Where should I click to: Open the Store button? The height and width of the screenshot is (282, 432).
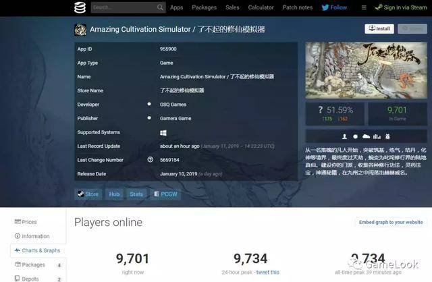(88, 194)
